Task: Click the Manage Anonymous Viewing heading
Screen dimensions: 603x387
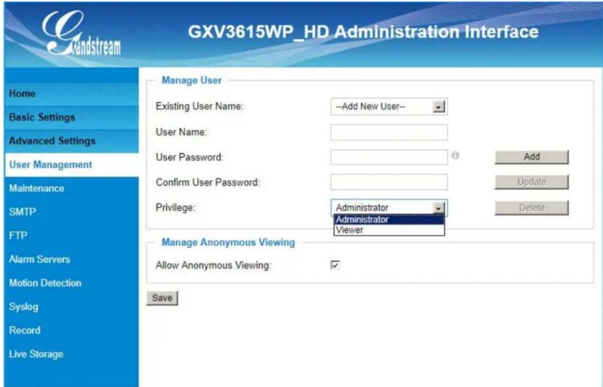Action: [229, 243]
